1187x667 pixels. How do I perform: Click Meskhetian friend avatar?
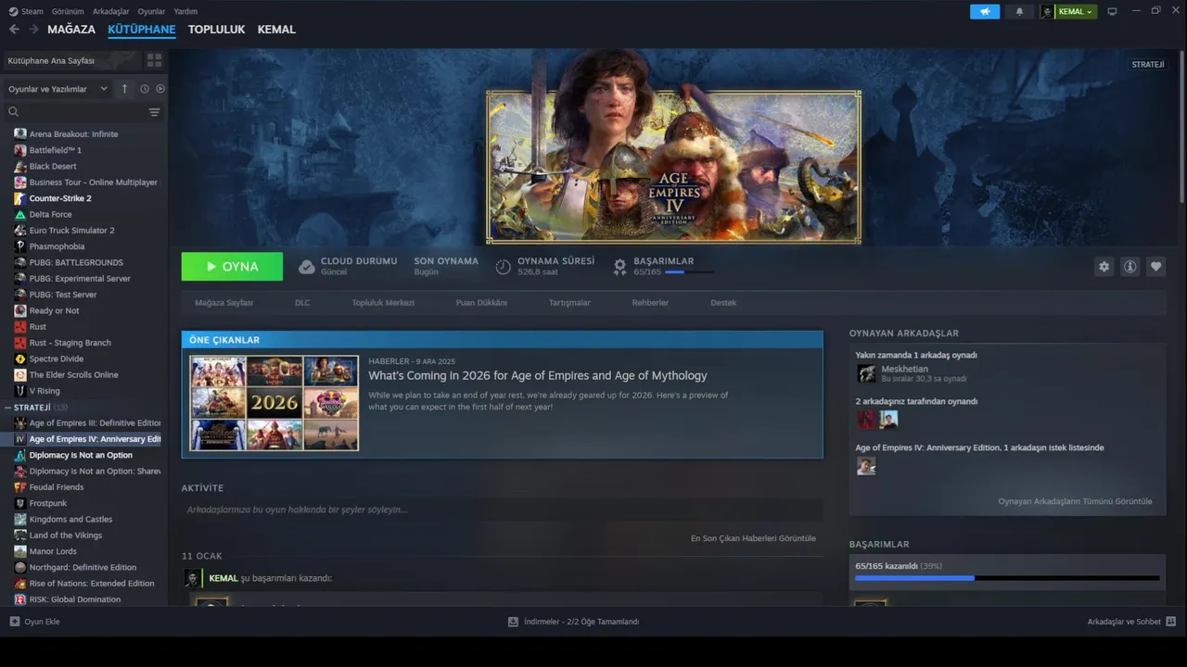[x=866, y=373]
